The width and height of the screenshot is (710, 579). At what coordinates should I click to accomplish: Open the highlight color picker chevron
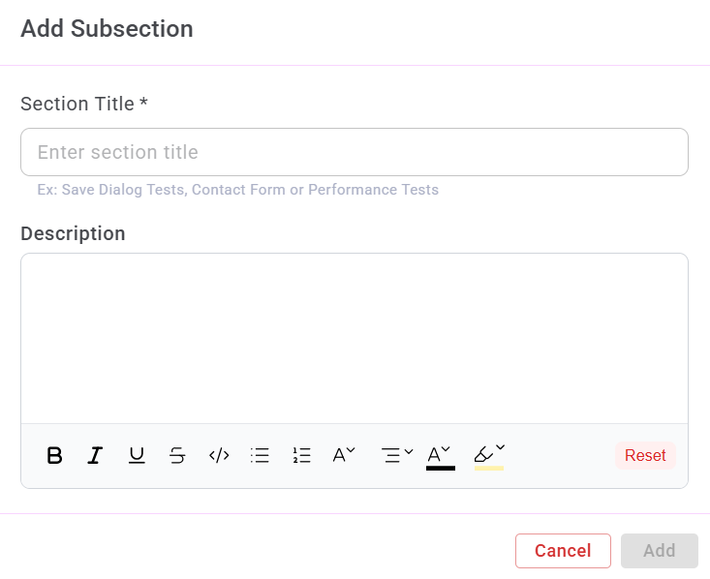tap(501, 449)
